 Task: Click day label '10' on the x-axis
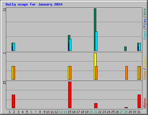click(x=48, y=112)
